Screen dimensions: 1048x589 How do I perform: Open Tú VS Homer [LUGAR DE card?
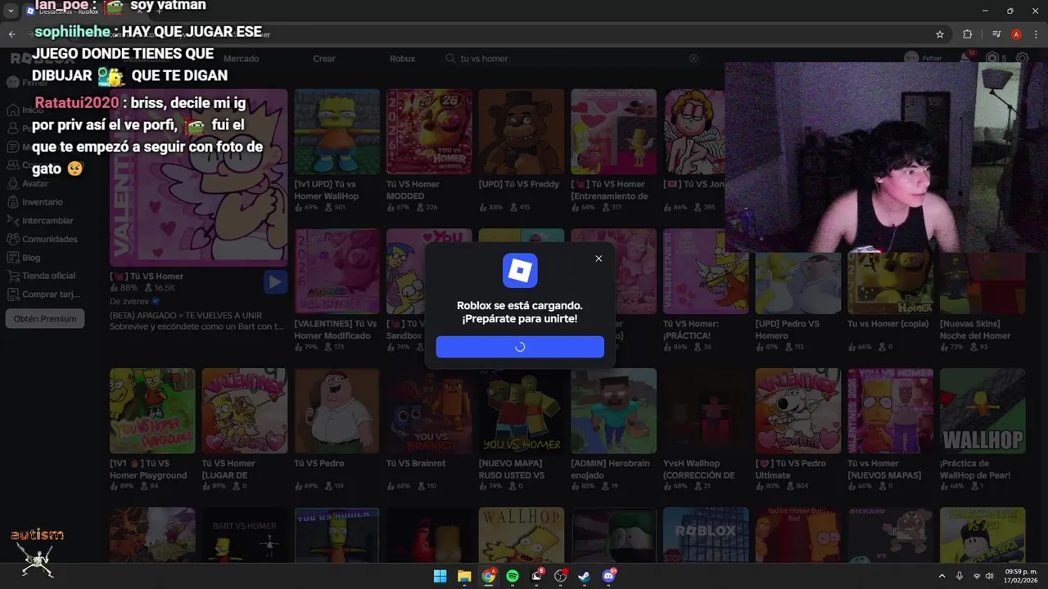(244, 429)
